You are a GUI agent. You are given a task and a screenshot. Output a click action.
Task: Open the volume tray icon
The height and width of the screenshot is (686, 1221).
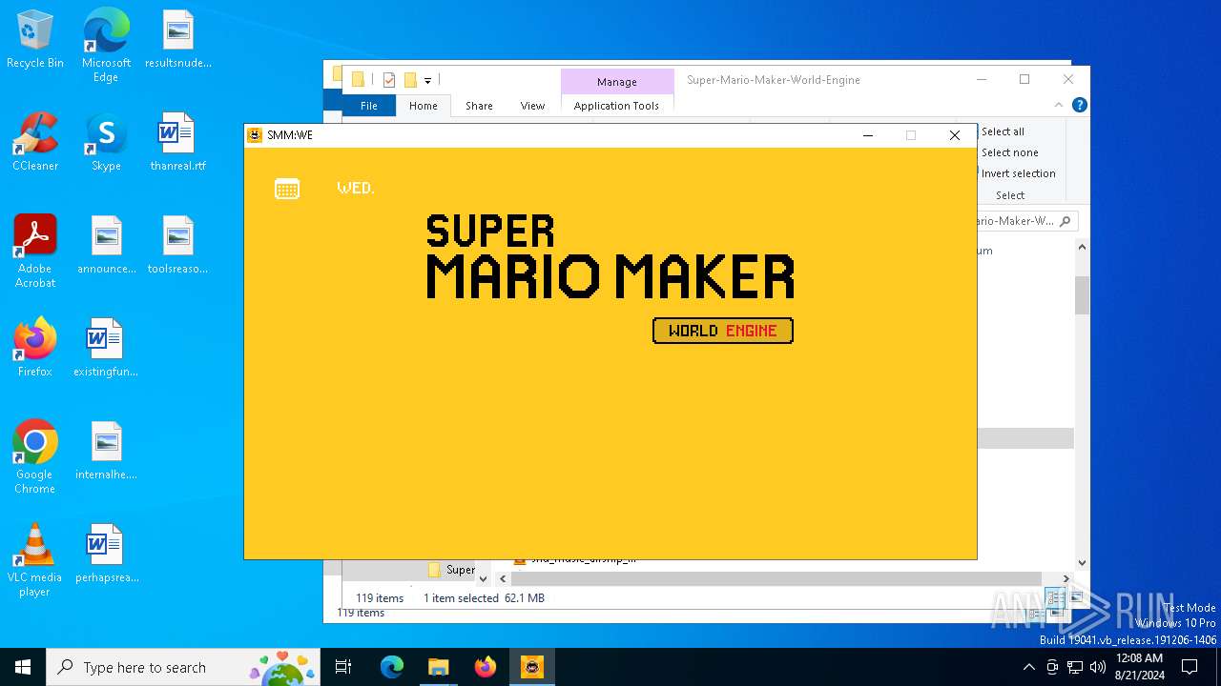1098,667
